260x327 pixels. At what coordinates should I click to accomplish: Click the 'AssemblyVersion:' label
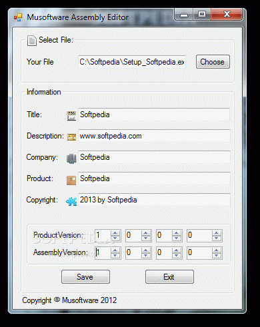61,252
